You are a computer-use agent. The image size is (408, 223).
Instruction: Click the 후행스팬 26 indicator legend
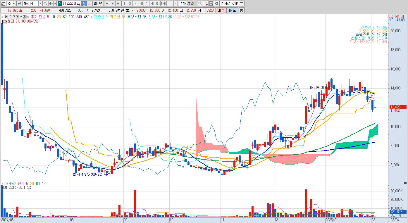click(137, 17)
